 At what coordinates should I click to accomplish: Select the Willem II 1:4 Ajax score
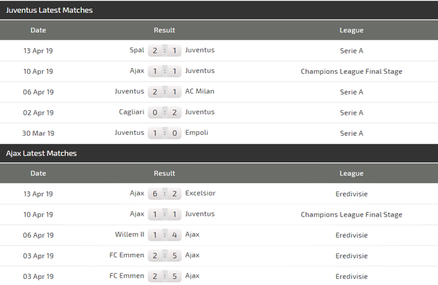165,234
